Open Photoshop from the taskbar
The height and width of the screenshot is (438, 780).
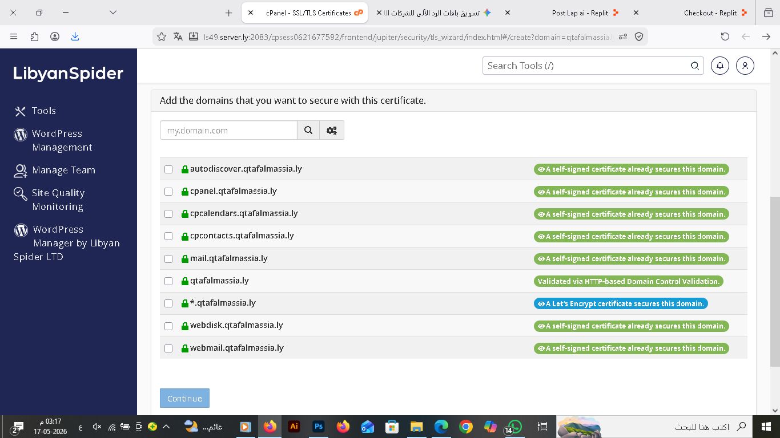coord(319,426)
